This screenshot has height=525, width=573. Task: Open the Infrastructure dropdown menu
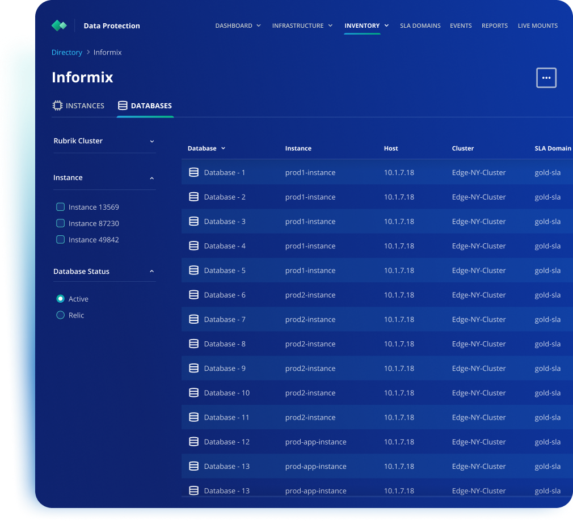click(302, 26)
